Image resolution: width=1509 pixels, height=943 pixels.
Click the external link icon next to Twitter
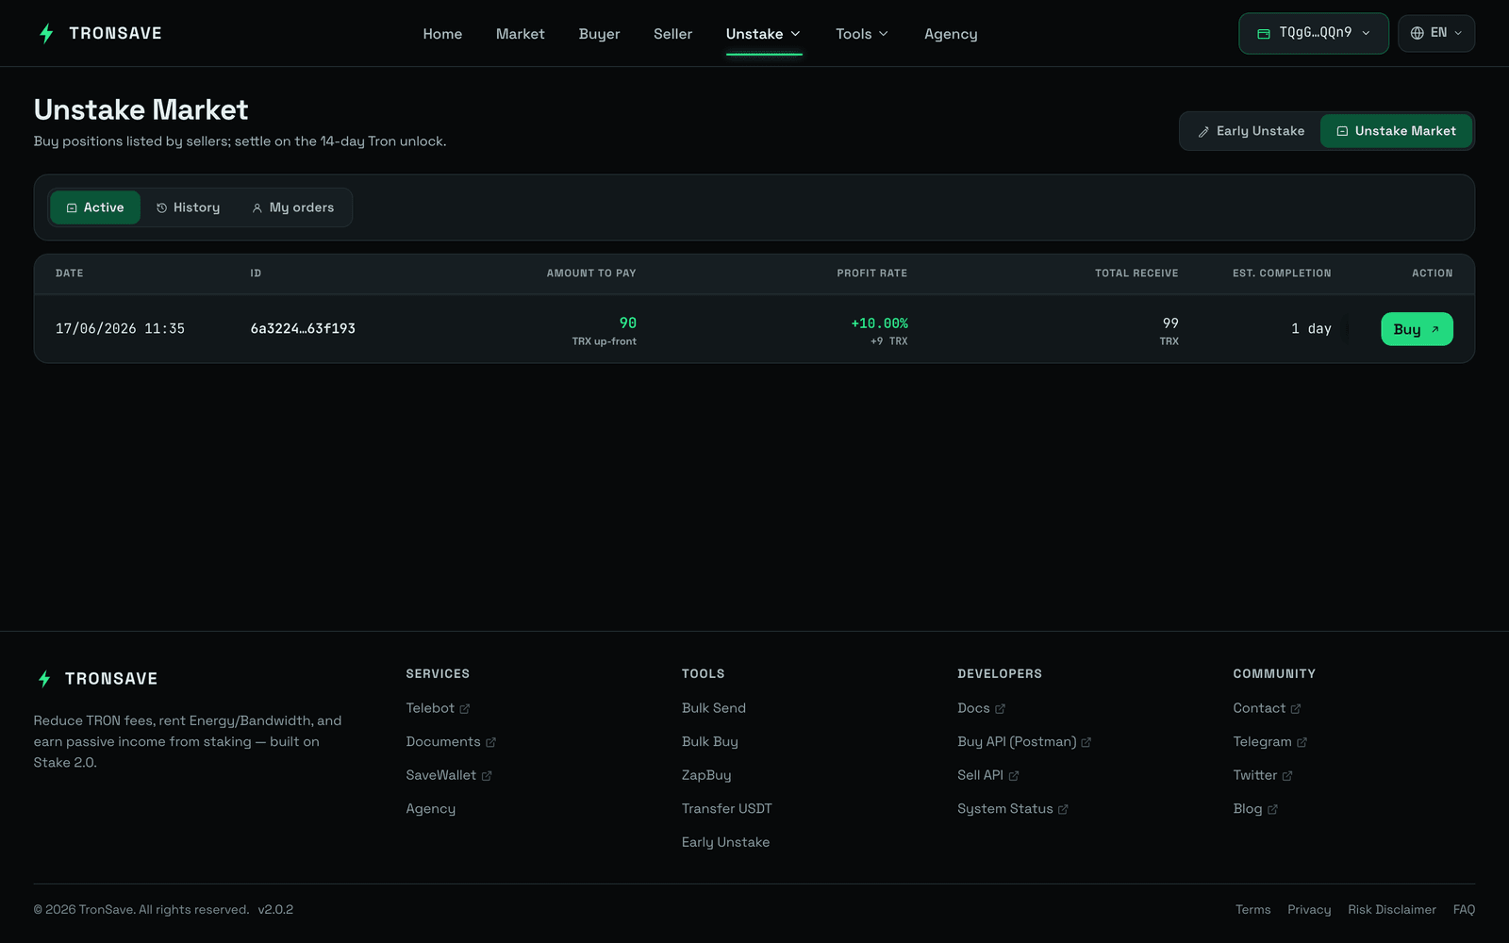point(1287,776)
